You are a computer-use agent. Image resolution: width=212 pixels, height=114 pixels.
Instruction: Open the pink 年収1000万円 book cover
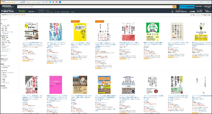click(x=56, y=85)
